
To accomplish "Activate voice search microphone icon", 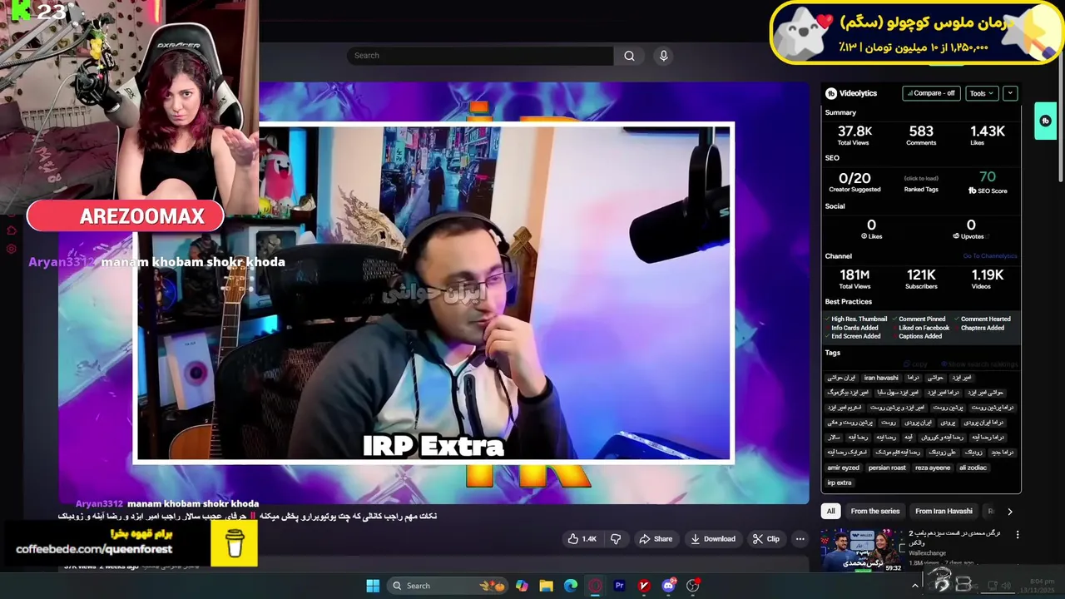I will click(663, 56).
